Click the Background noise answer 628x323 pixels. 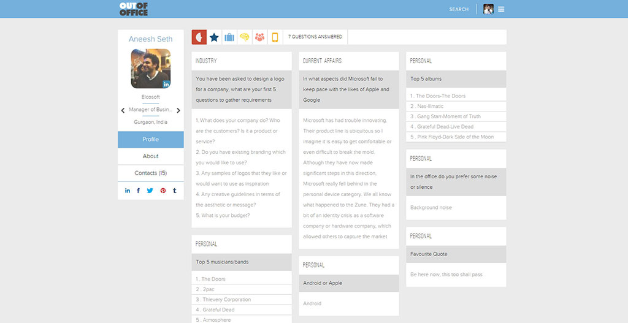(431, 208)
